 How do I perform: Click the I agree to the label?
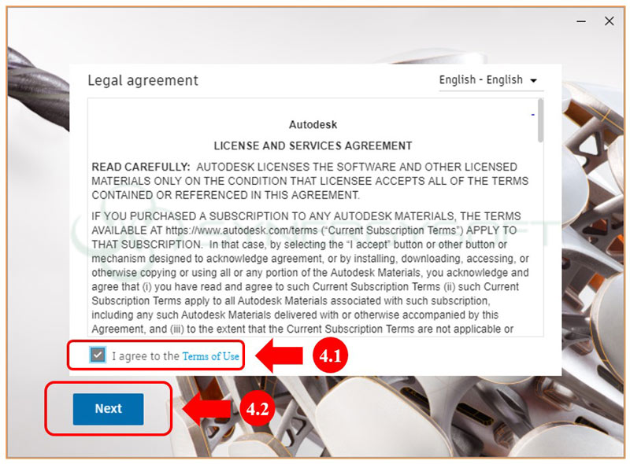tap(146, 356)
